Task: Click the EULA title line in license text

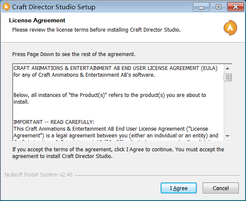Action: (116, 68)
